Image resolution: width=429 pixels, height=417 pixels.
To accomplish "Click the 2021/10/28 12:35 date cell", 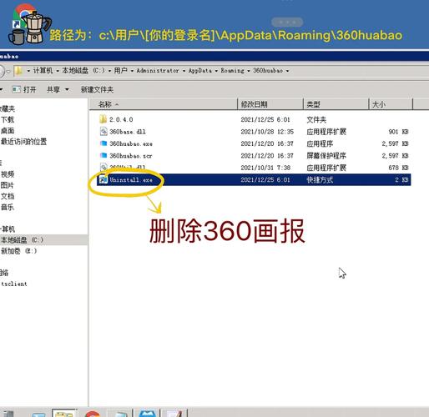I will pos(267,132).
